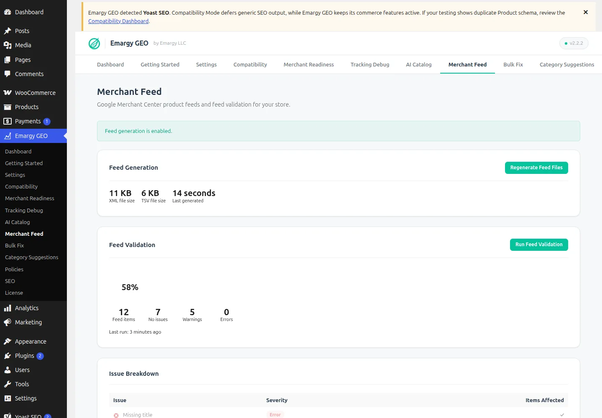Click the Payments dollar icon
The width and height of the screenshot is (602, 418).
8,121
